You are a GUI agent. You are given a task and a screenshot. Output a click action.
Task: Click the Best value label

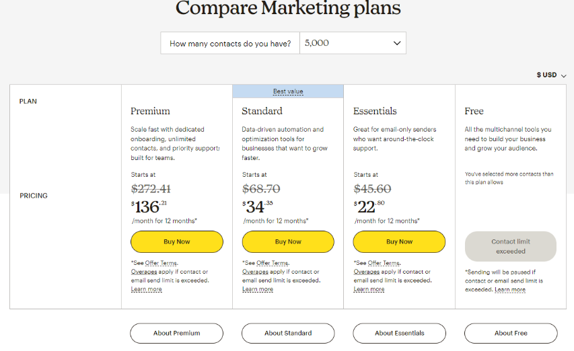[x=288, y=91]
